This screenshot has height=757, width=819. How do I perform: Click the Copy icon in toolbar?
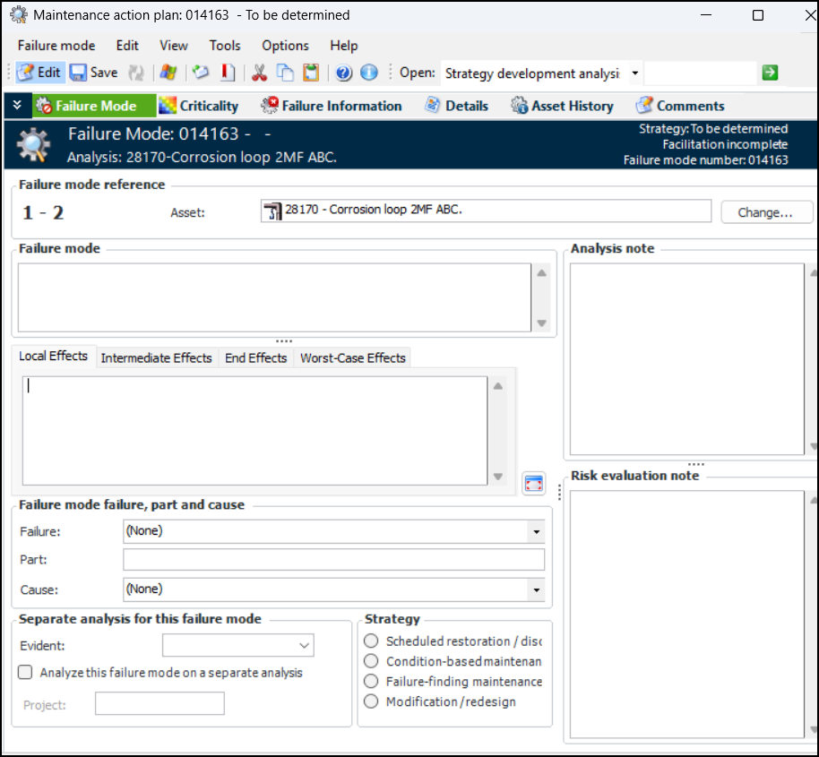point(285,73)
